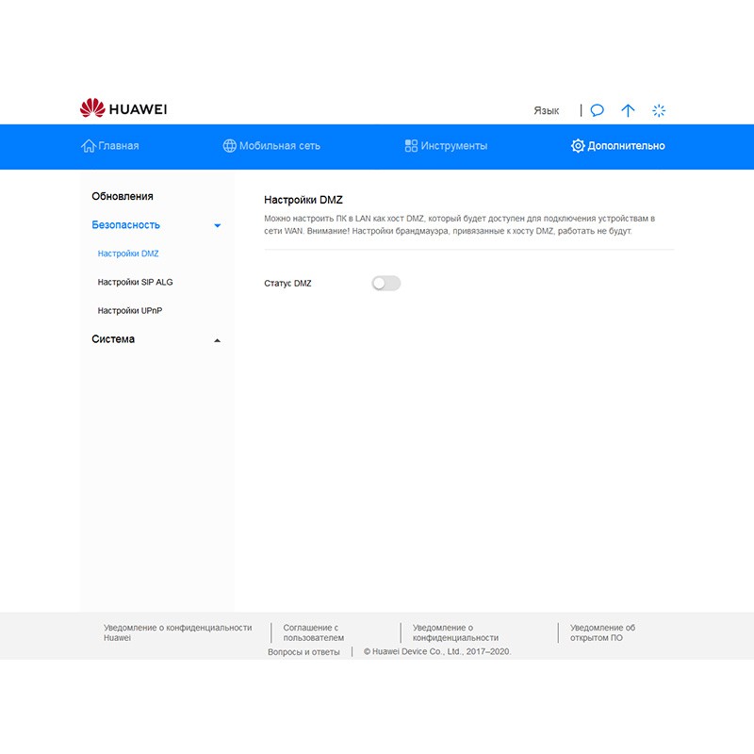Open the Обновления sidebar item
Viewport: 754px width, 754px height.
click(x=123, y=196)
